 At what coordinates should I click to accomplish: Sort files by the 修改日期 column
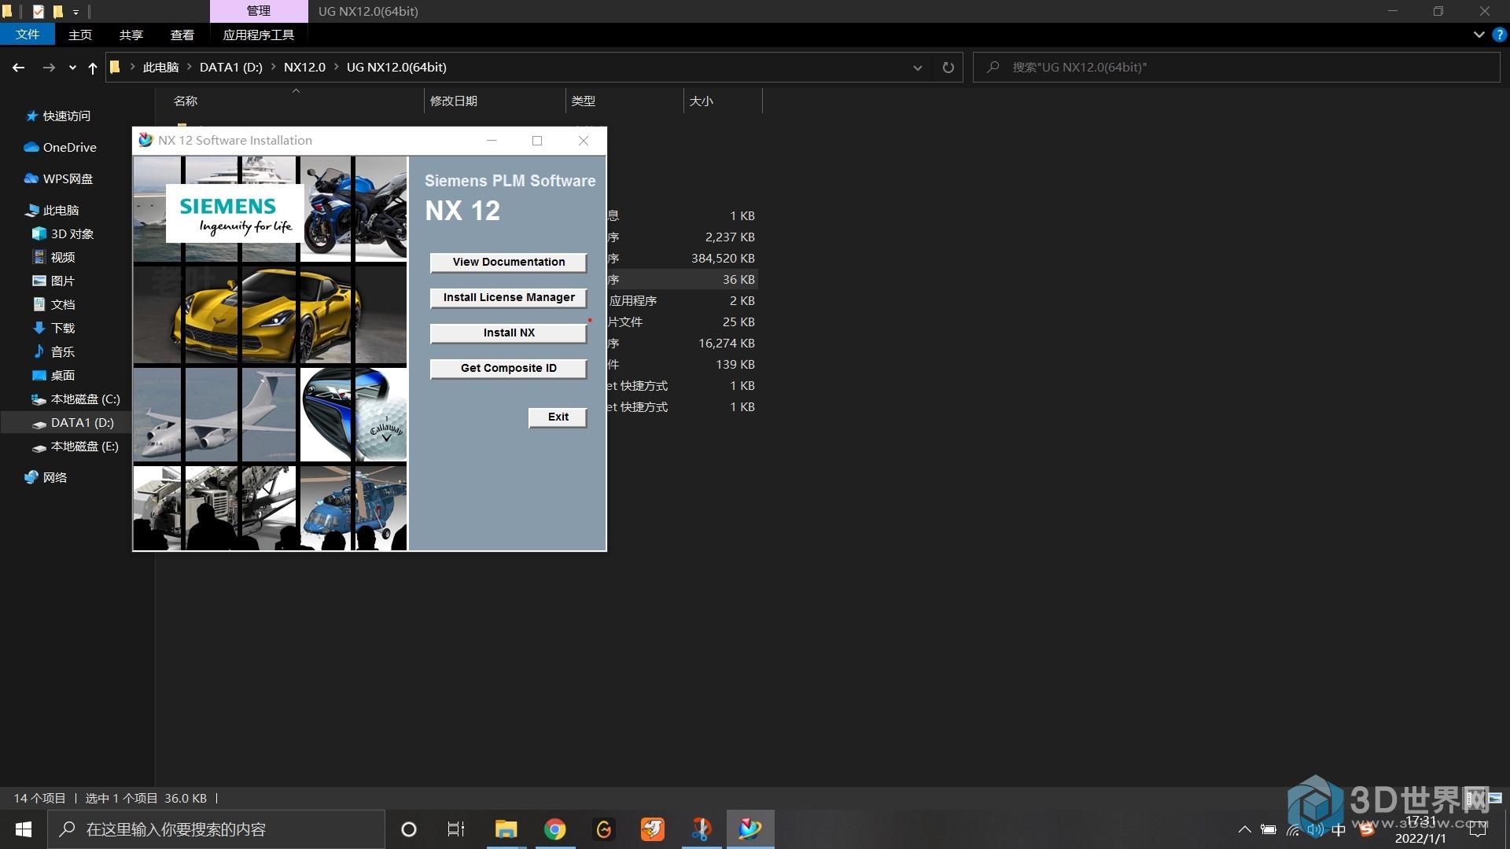click(454, 101)
